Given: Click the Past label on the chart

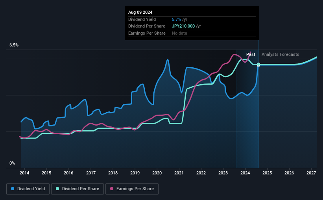Looking at the screenshot, I should tap(251, 54).
